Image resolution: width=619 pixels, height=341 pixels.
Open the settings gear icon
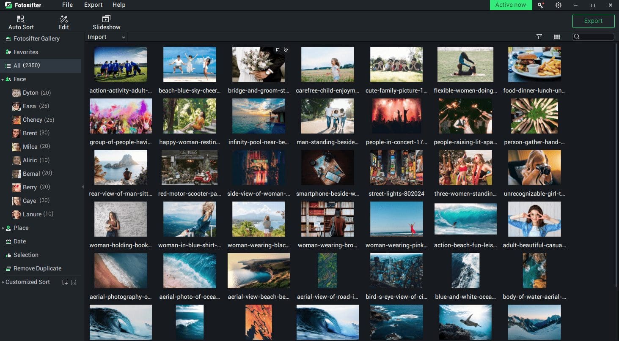click(x=558, y=5)
